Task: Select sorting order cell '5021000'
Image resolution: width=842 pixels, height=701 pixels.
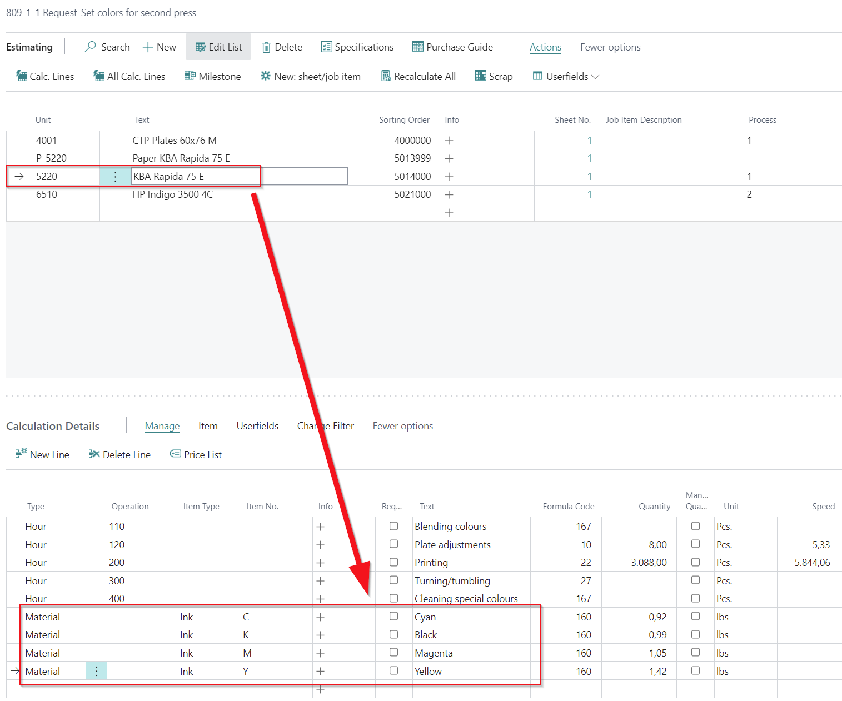Action: pos(395,194)
